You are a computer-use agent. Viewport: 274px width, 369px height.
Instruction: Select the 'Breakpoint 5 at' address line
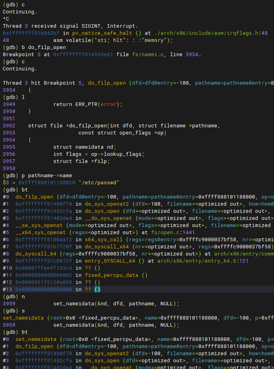(x=102, y=54)
